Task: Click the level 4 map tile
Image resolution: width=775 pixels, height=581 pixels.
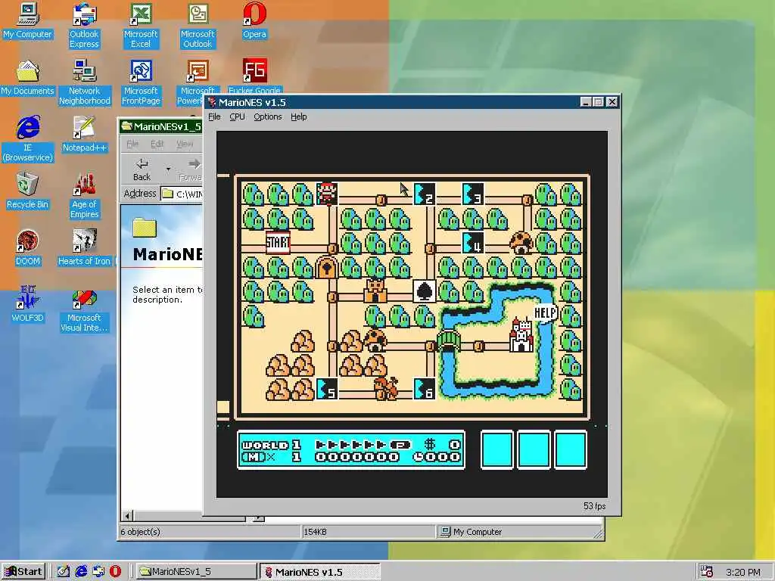Action: tap(473, 243)
